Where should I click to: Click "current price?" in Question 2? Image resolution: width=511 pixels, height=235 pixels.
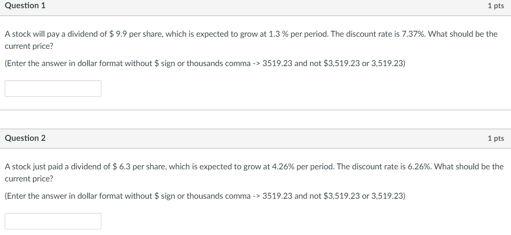coord(29,179)
